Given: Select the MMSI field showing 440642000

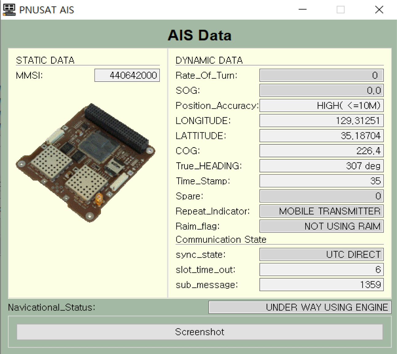Looking at the screenshot, I should click(127, 75).
